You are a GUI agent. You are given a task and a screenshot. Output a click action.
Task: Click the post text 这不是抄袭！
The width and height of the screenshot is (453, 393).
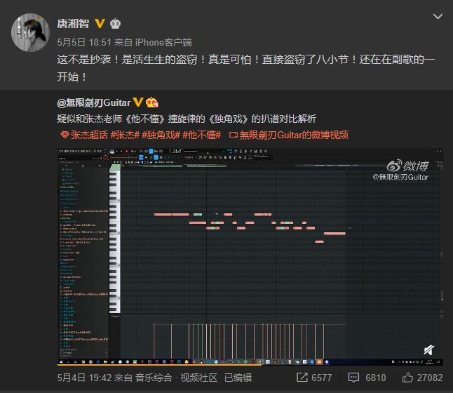[88, 60]
